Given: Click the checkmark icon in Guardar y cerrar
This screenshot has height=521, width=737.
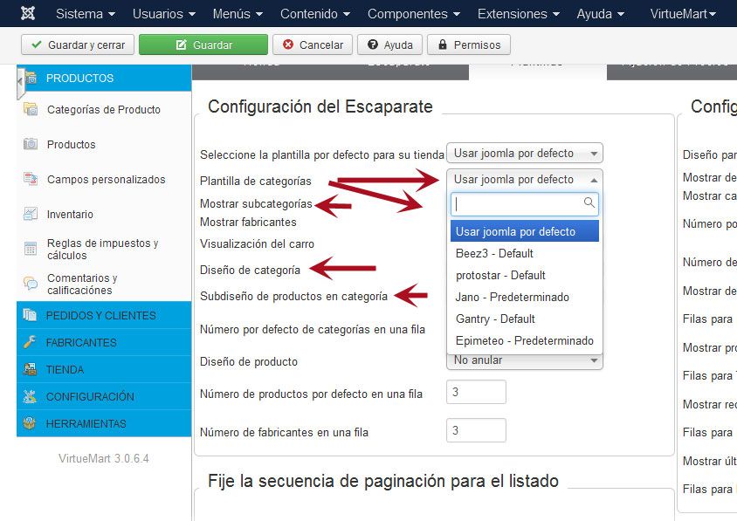Looking at the screenshot, I should [x=36, y=45].
